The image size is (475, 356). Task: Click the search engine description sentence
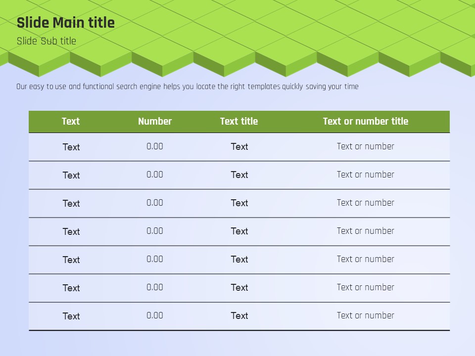point(188,87)
